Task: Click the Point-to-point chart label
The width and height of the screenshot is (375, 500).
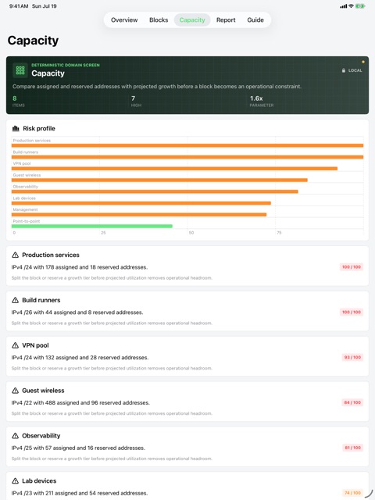Action: [x=26, y=221]
